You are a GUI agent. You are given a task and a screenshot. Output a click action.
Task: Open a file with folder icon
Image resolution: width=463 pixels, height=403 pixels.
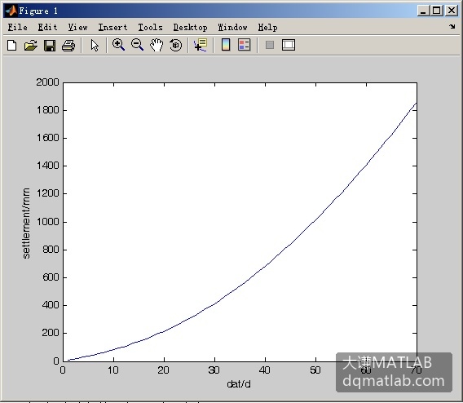31,46
